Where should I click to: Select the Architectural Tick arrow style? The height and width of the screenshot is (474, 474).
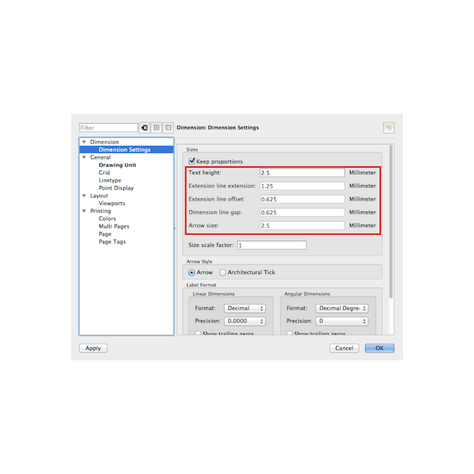pos(223,273)
